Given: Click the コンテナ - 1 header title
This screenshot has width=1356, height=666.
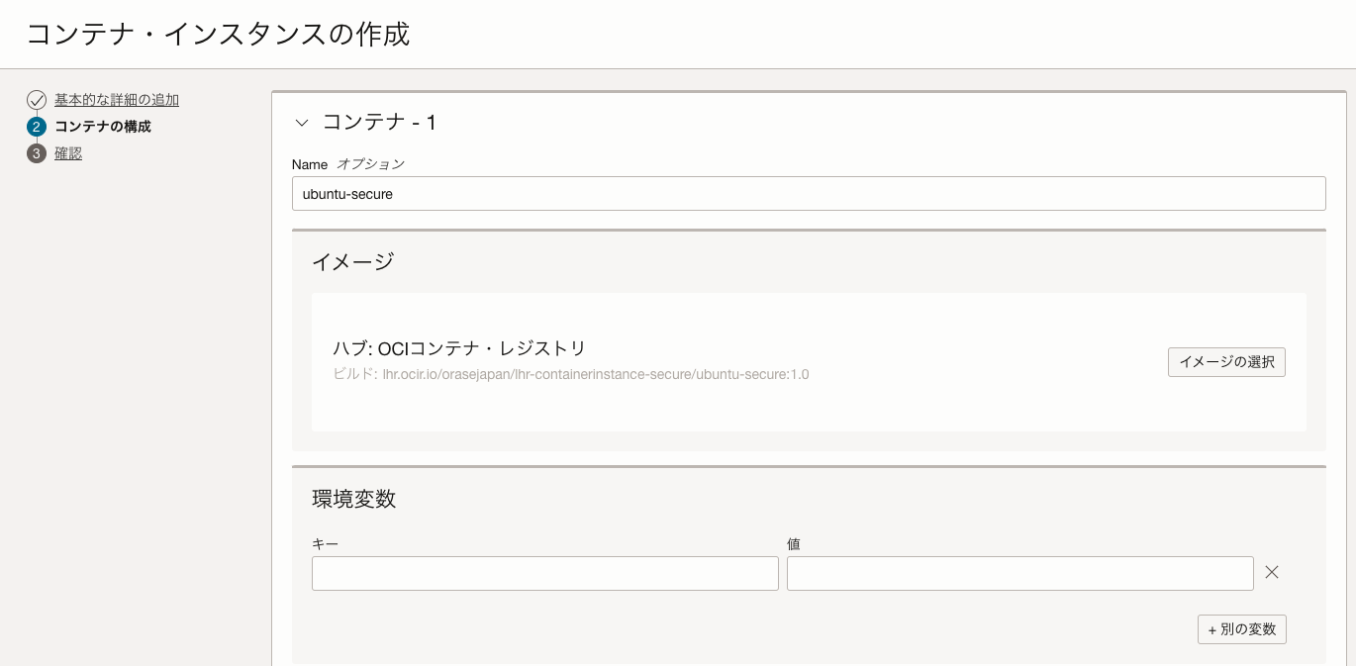Looking at the screenshot, I should pos(380,122).
